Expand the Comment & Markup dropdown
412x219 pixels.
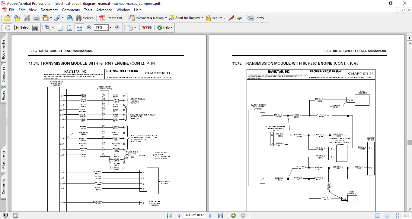[x=166, y=18]
